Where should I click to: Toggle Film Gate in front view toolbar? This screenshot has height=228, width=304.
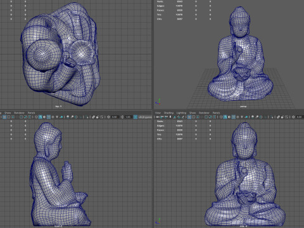coord(193,117)
